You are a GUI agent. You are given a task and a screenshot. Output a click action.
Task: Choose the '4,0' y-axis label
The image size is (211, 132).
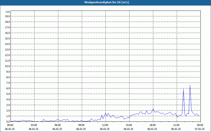[x=8, y=100]
